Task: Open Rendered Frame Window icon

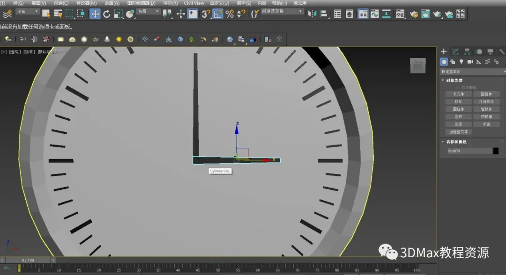Action: click(x=425, y=14)
